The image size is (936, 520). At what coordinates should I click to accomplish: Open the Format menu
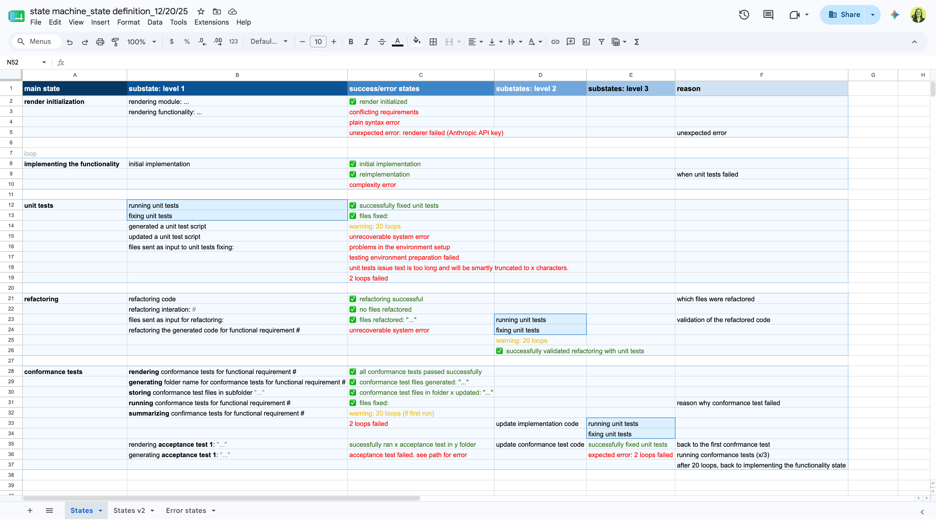click(128, 22)
